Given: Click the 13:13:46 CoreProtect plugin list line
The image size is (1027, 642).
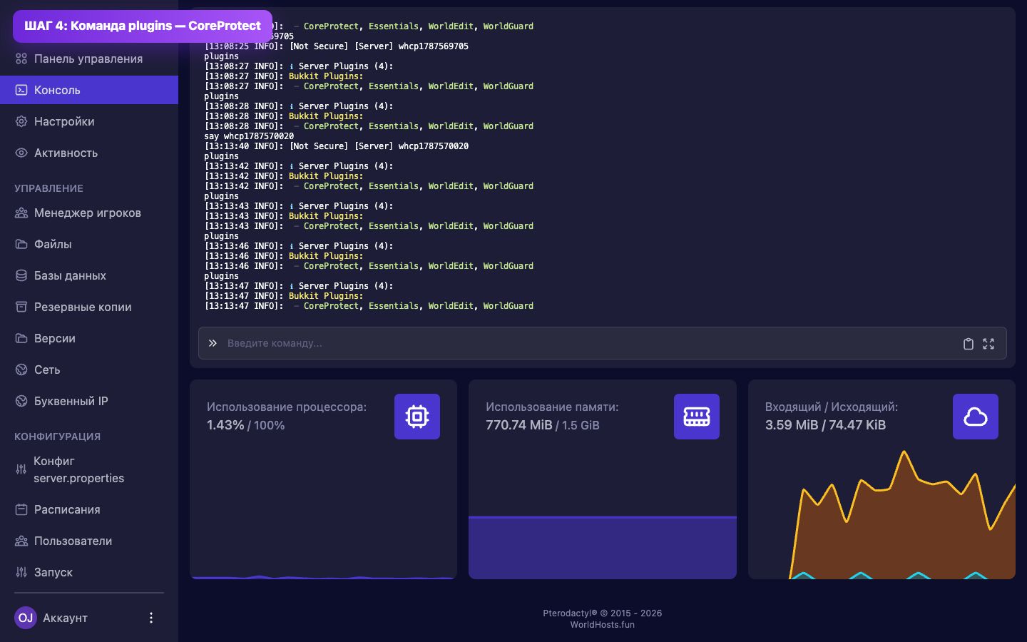Looking at the screenshot, I should (x=369, y=266).
